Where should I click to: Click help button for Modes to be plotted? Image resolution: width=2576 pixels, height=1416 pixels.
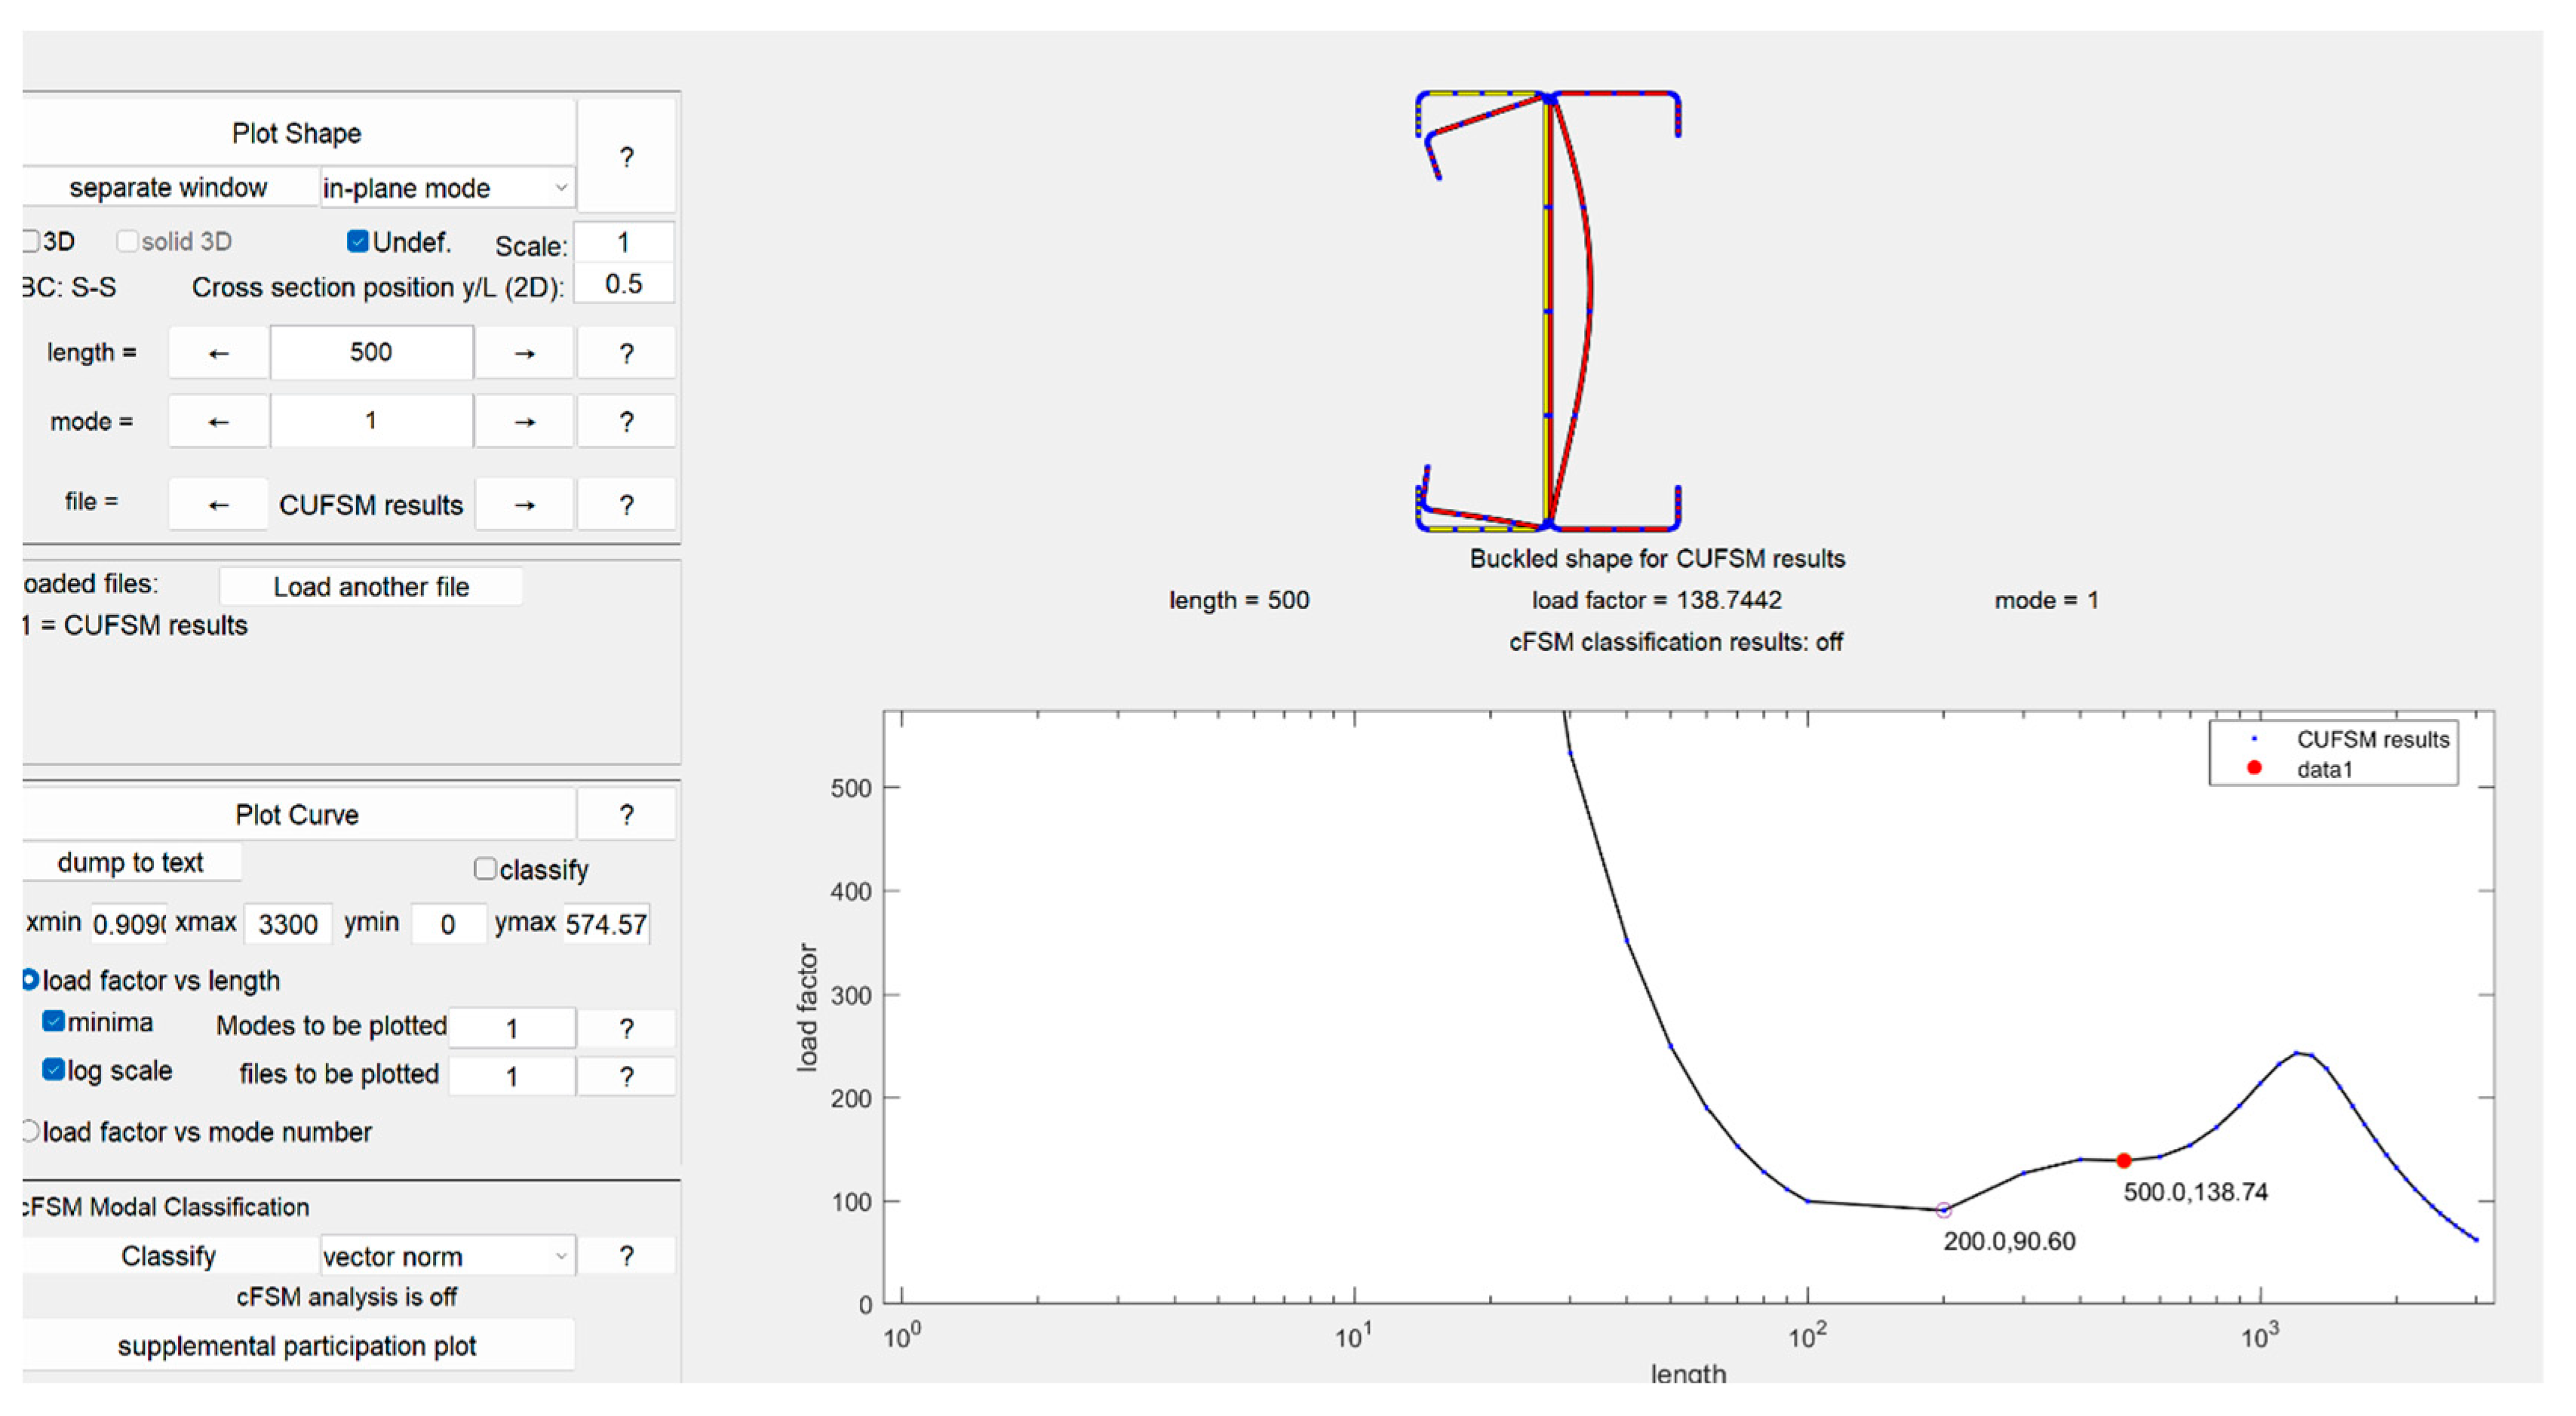coord(626,1027)
